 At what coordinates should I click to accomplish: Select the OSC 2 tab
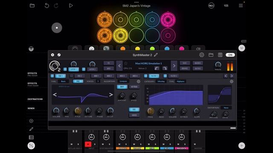coord(80,76)
